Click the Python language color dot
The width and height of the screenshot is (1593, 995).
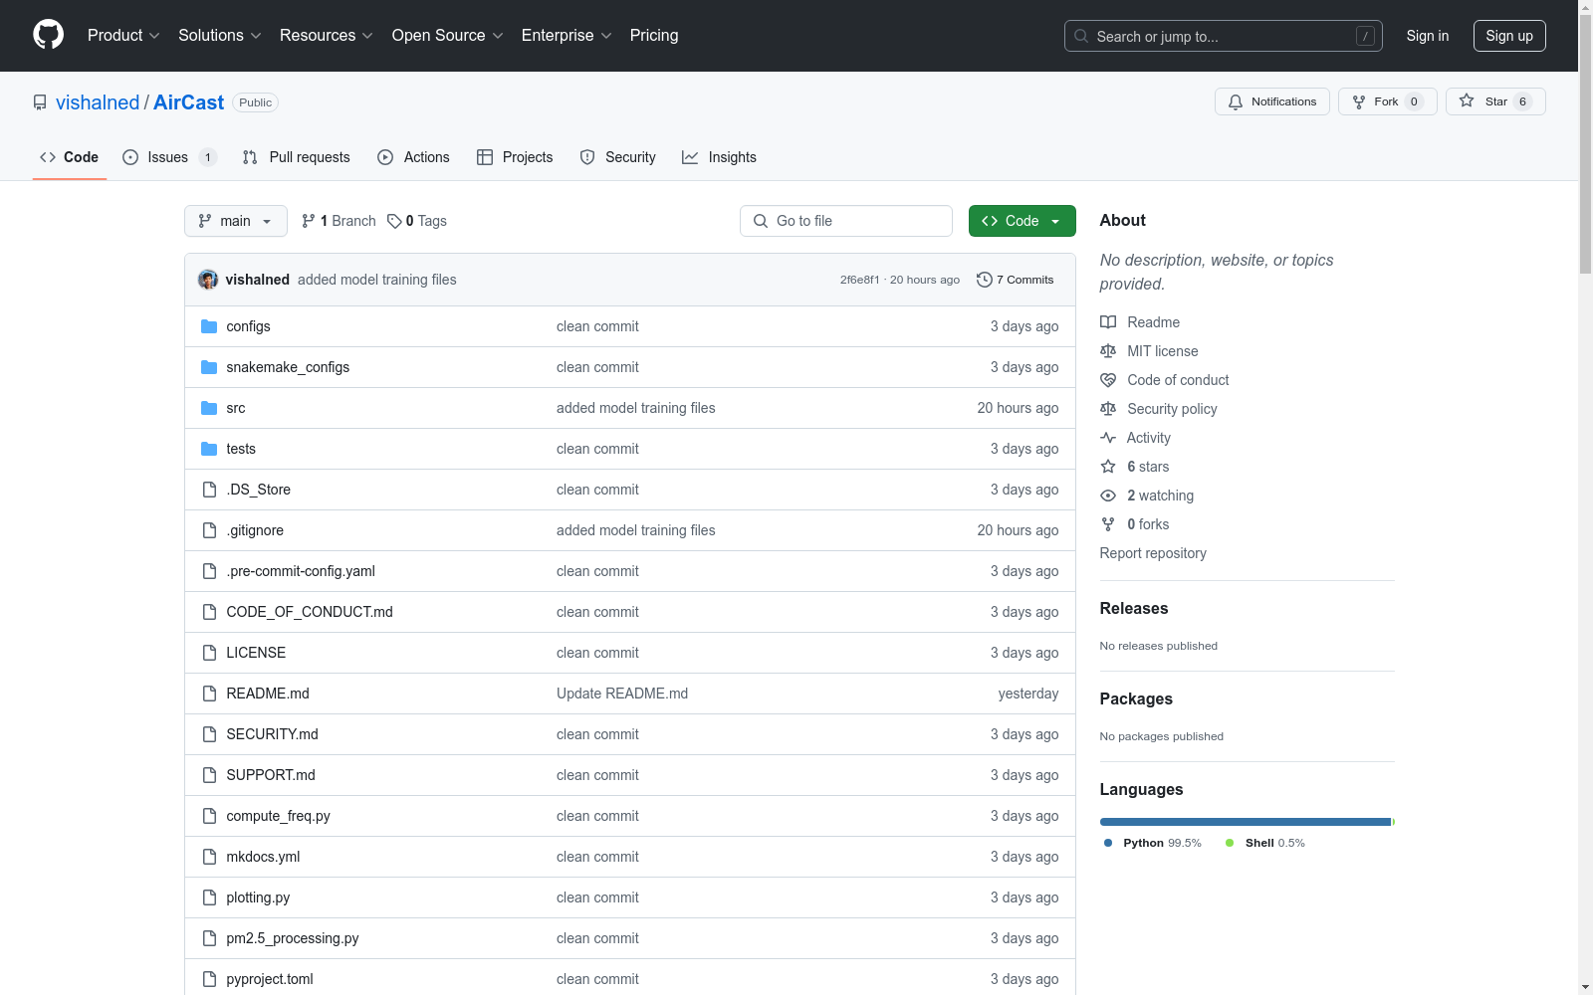tap(1108, 843)
